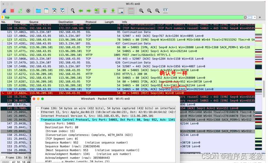Sort by the No. column

point(7,22)
